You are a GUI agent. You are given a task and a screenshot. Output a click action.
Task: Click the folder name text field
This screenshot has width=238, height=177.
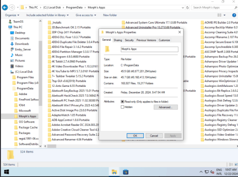pyautogui.click(x=149, y=49)
